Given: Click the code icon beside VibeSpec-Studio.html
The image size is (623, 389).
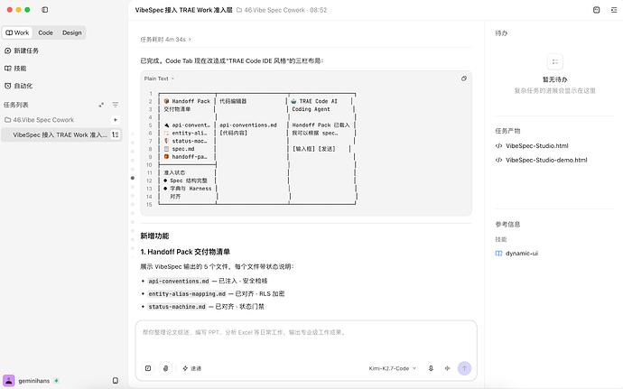Looking at the screenshot, I should [x=498, y=146].
